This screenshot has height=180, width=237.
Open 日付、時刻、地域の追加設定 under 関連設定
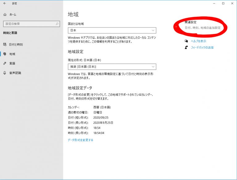click(202, 28)
